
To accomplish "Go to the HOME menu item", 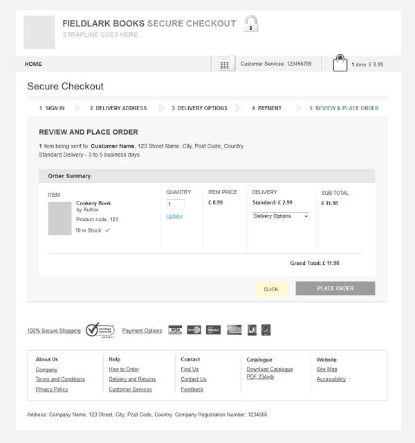I will tap(33, 64).
